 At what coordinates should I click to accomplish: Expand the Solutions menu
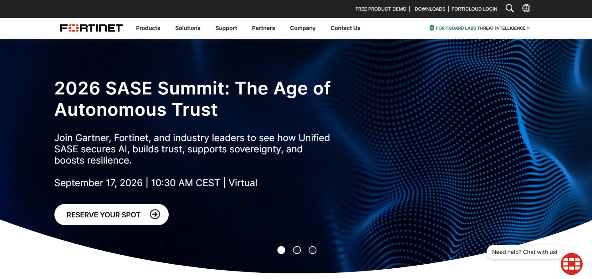point(188,28)
